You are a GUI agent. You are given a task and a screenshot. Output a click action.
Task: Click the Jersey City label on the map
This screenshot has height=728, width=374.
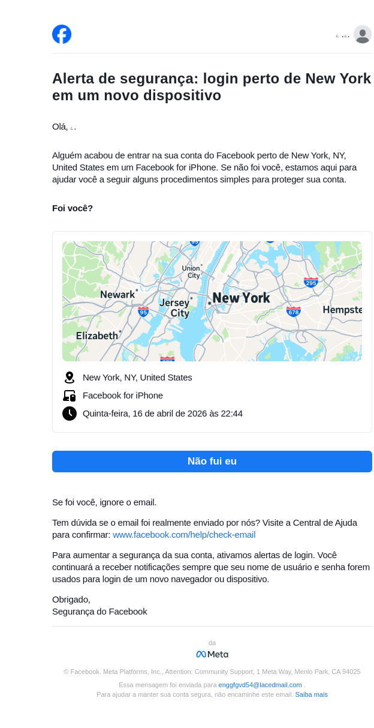(x=175, y=308)
